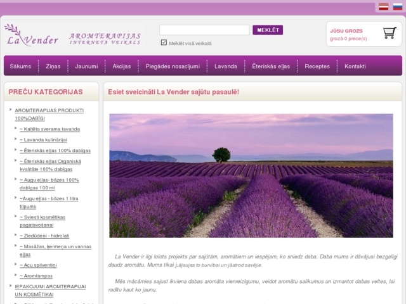The height and width of the screenshot is (304, 406).
Task: Open Aromterapijas produkti 100% dabīgi category
Action: pos(49,114)
